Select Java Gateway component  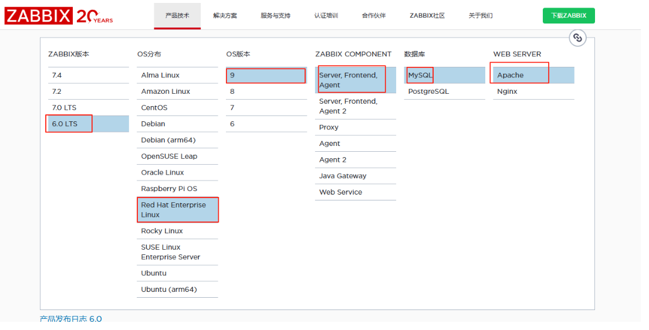pos(355,176)
